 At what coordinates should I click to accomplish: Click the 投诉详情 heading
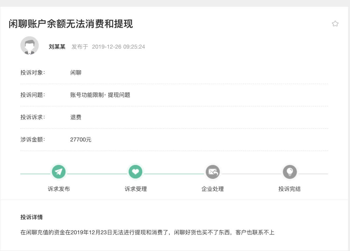coord(31,217)
